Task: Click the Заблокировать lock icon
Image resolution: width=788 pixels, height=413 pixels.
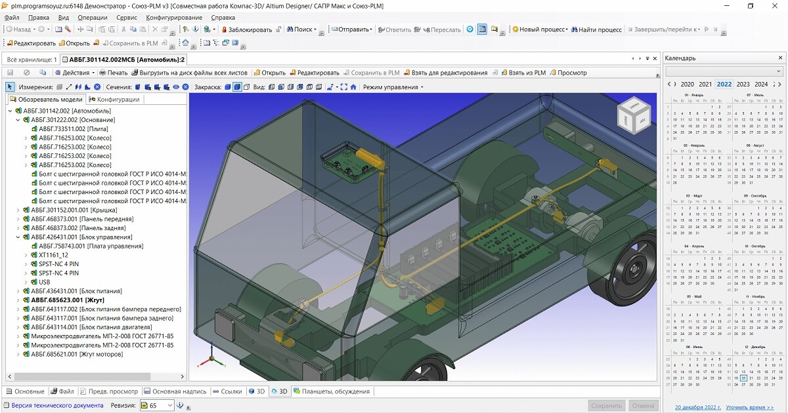Action: 223,29
